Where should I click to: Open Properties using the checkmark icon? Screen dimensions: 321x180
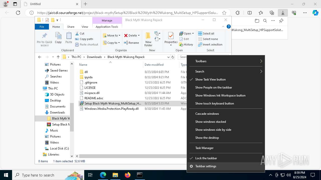[171, 36]
